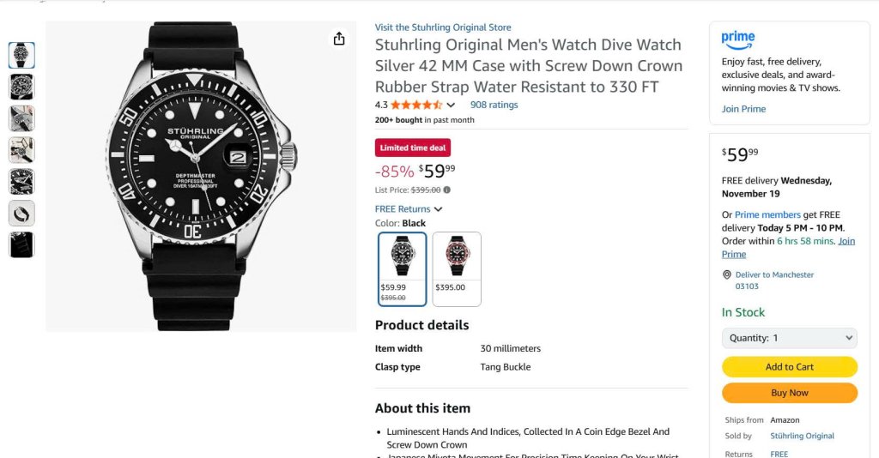The image size is (879, 458).
Task: View the black strap close-up thumbnail
Action: pyautogui.click(x=21, y=244)
